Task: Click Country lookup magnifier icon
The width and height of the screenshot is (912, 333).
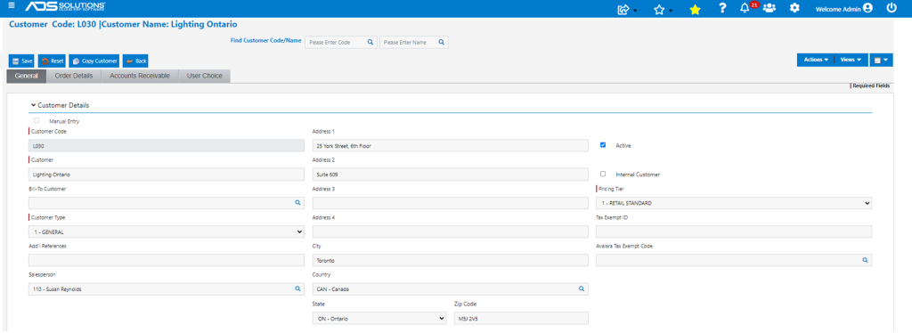Action: (x=581, y=288)
